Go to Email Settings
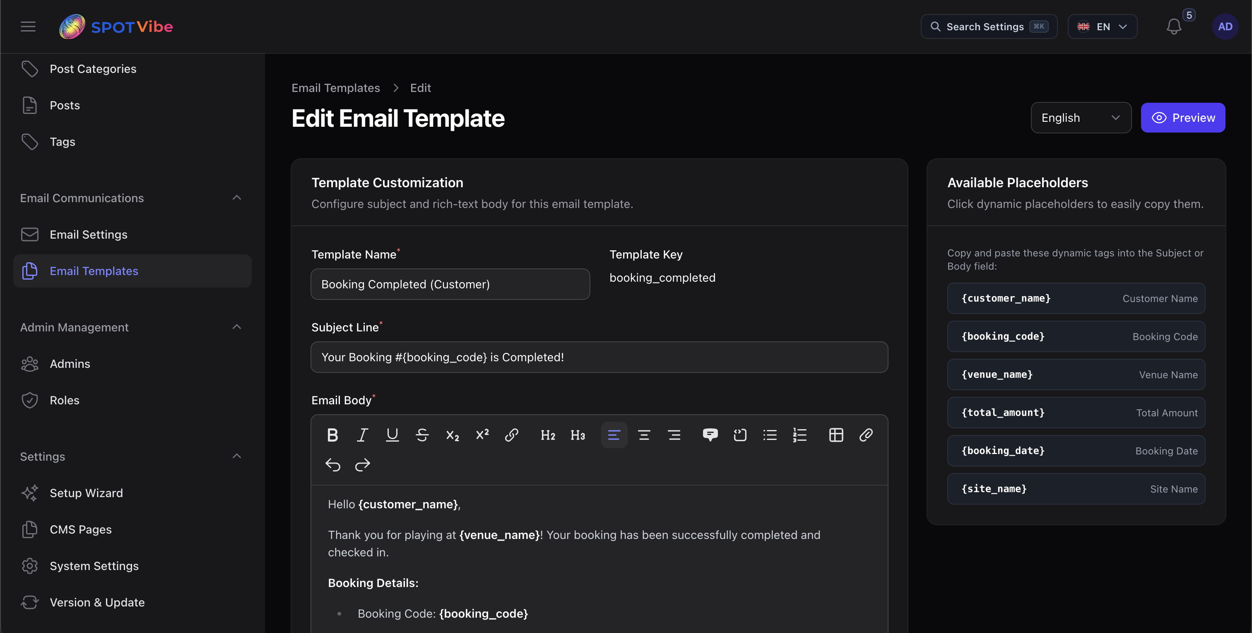Screen dimensions: 1252x633 132,234
